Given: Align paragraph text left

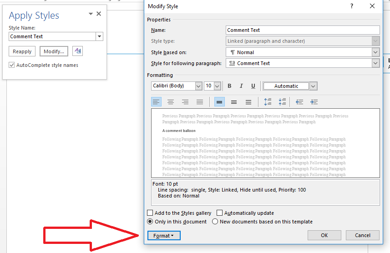Looking at the screenshot, I should [x=156, y=102].
